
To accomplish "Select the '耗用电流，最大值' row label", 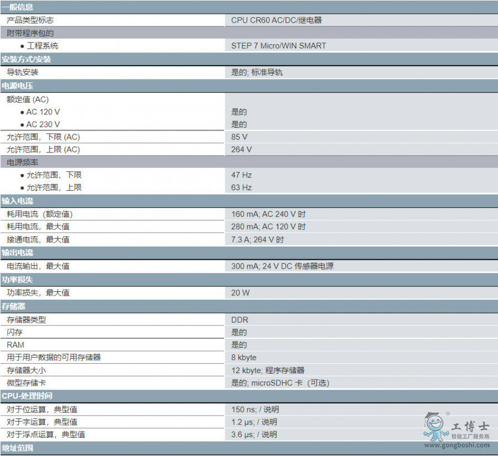I will coord(38,227).
